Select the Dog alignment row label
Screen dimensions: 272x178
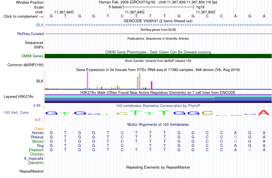coord(40,146)
